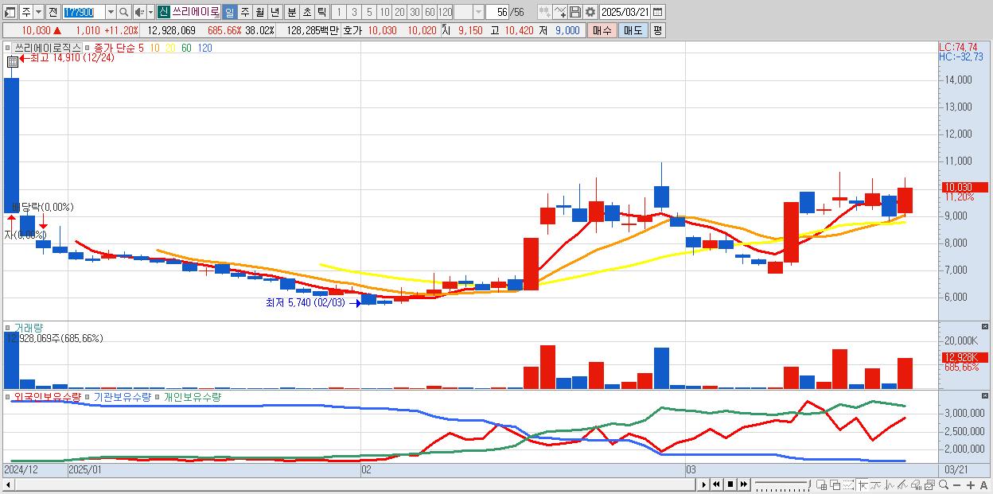Zoom chart with magnifier icon

[x=944, y=484]
